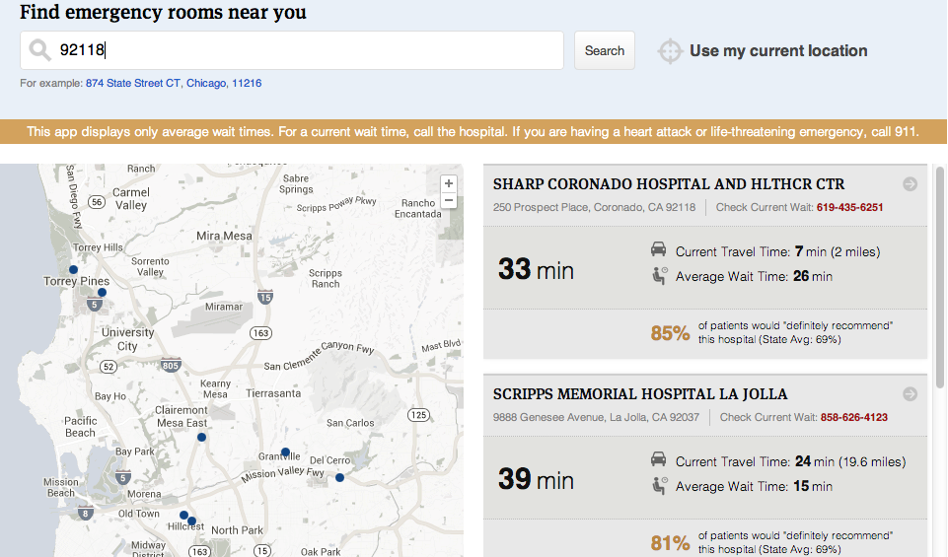The height and width of the screenshot is (557, 948).
Task: Open the 11216 example link
Action: [247, 84]
